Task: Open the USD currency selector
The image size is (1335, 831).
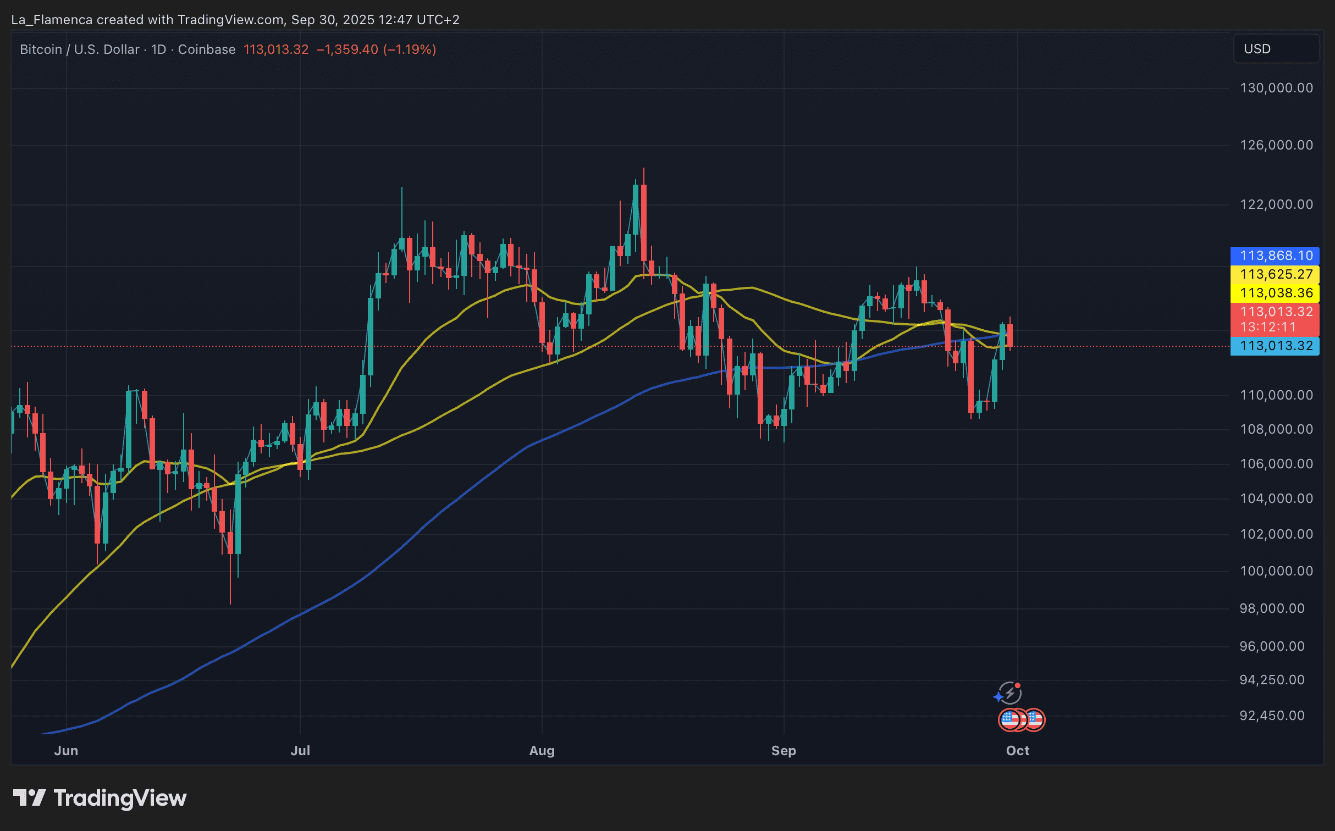Action: click(x=1276, y=49)
